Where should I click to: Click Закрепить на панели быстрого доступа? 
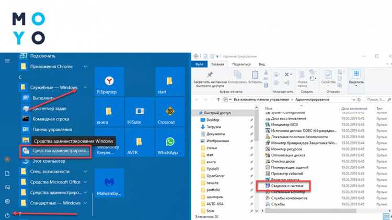(210, 79)
